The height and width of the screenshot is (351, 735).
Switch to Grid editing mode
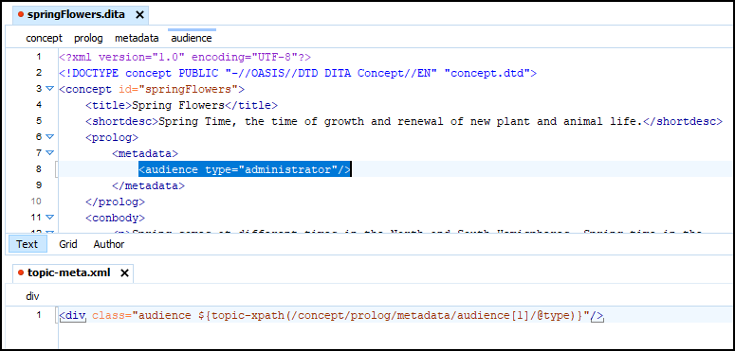[68, 244]
